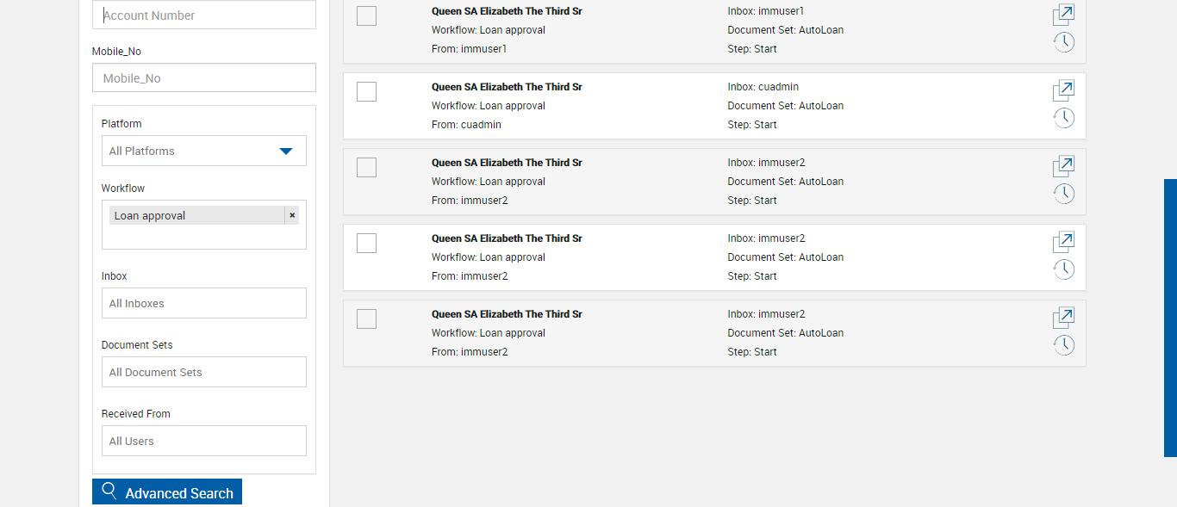Show history for the cuadmin work item
The height and width of the screenshot is (507, 1177).
pos(1064,118)
